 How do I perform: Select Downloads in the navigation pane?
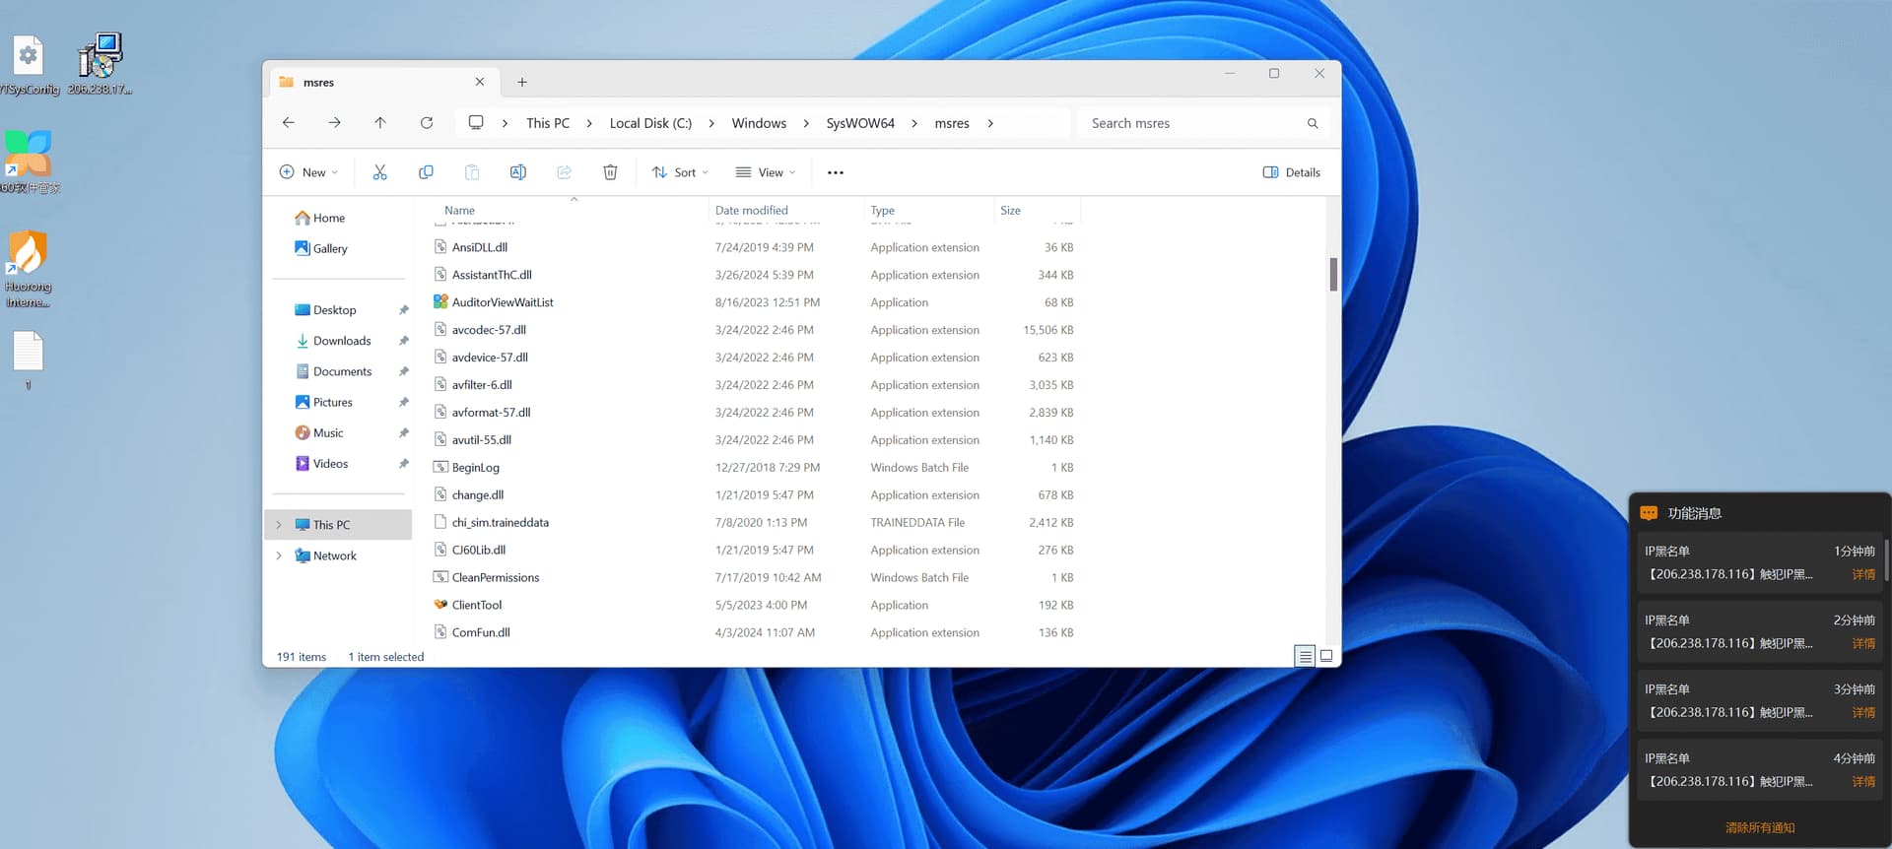[341, 341]
